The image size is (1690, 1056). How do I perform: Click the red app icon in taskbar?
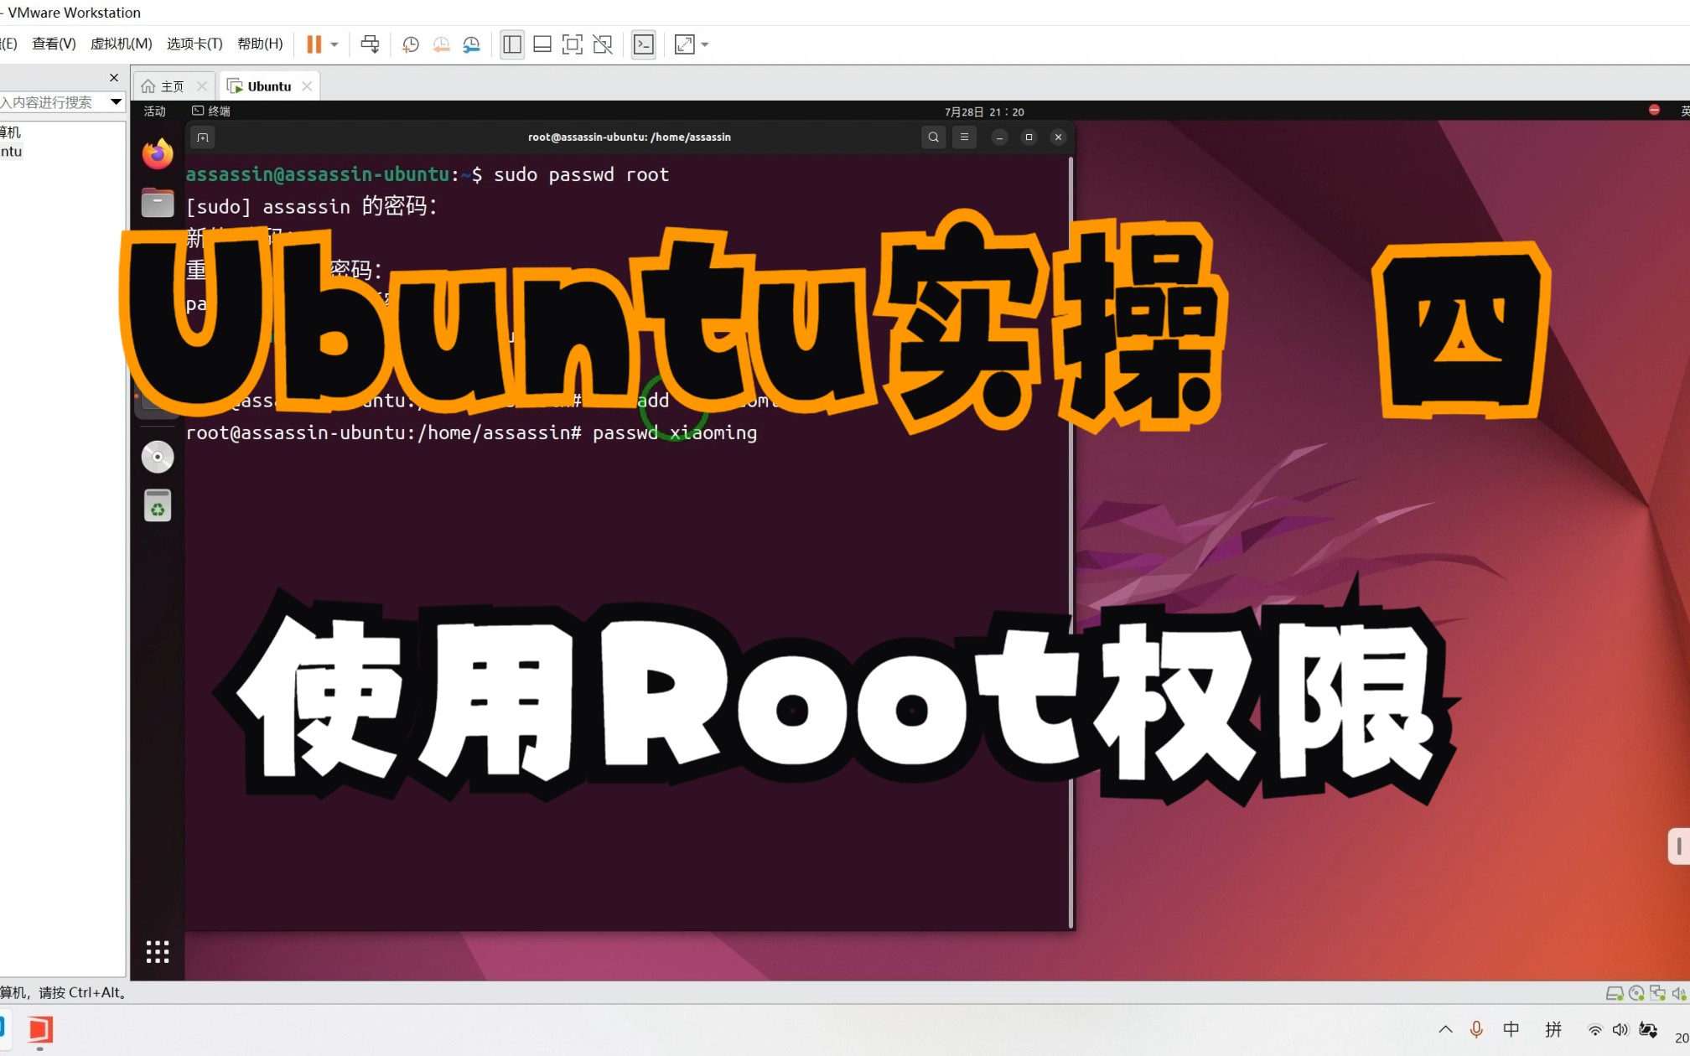40,1029
